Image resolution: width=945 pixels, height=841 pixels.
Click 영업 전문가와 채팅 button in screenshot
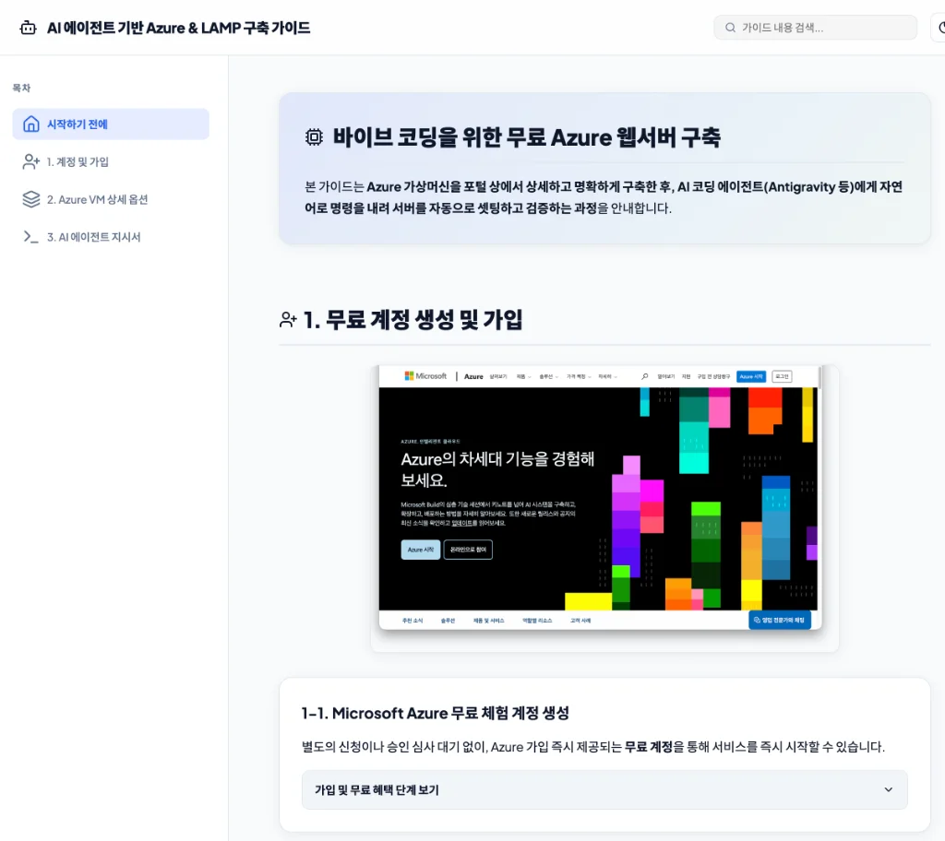point(779,620)
